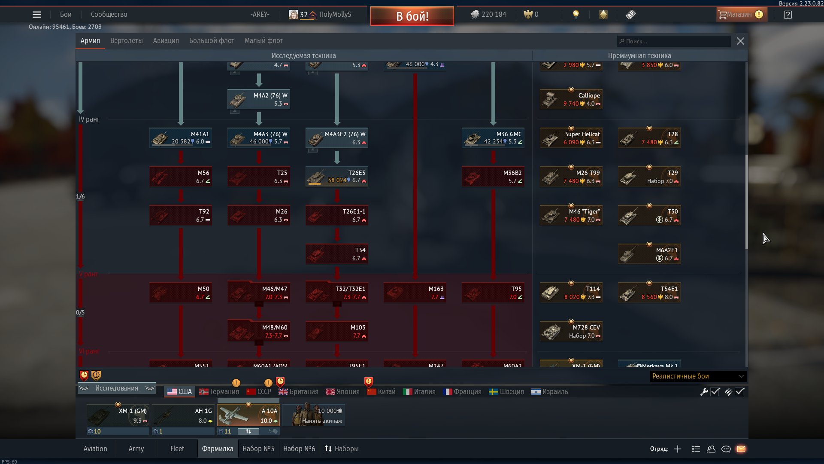
Task: Select the Германия nation tab
Action: click(219, 392)
